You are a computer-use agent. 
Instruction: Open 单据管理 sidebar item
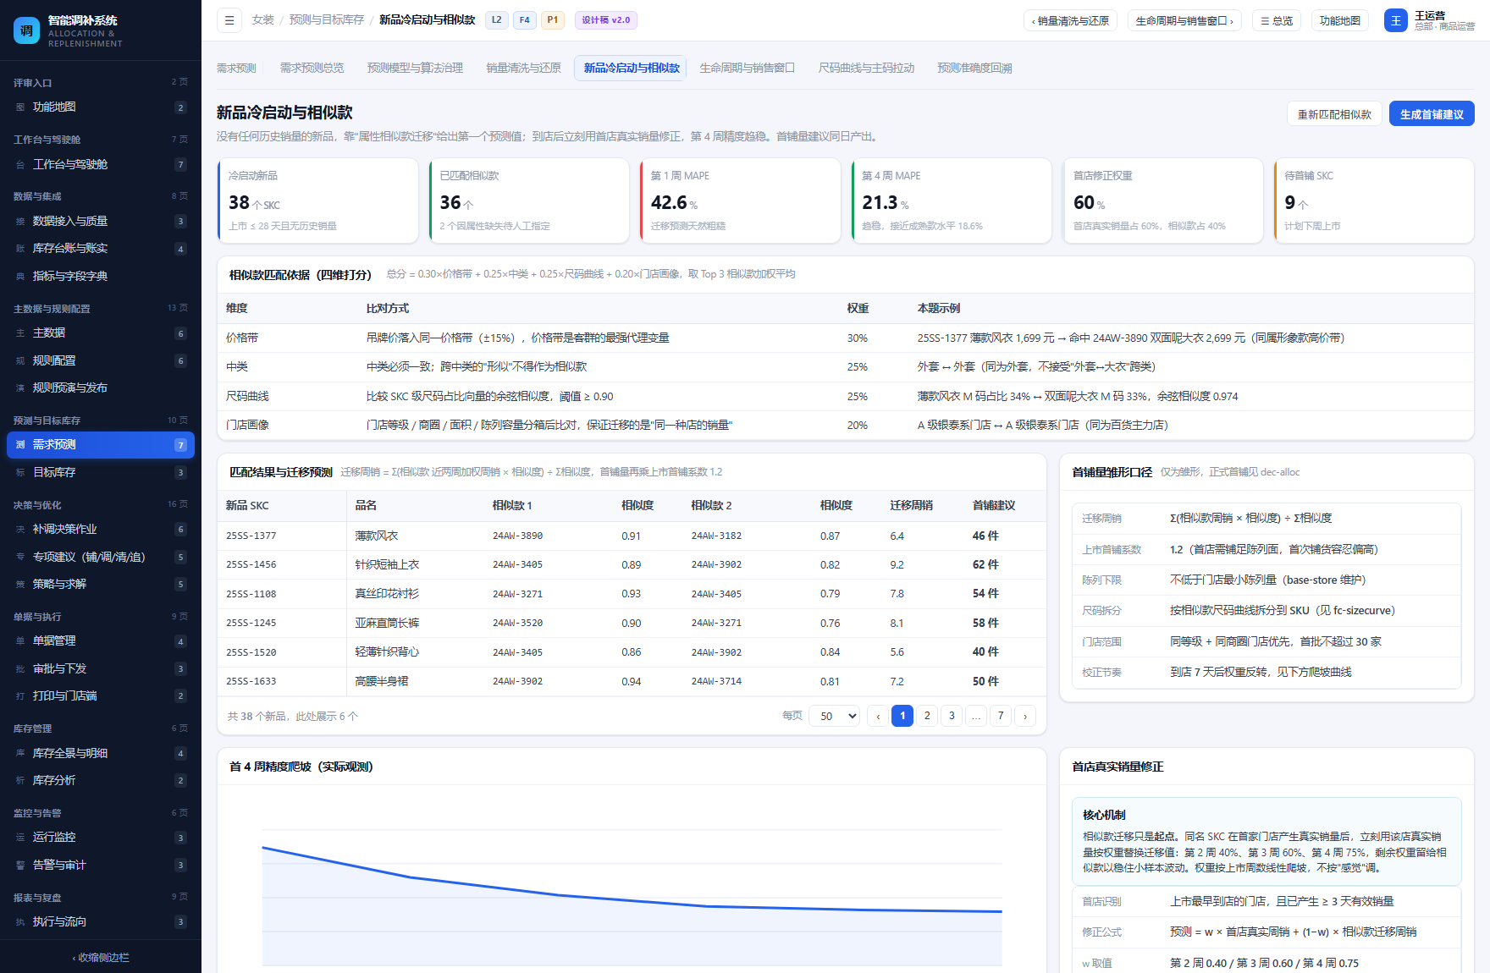[x=101, y=641]
